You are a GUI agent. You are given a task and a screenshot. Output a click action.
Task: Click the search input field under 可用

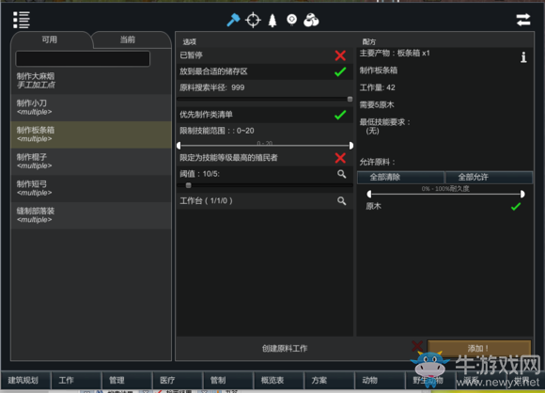[83, 58]
